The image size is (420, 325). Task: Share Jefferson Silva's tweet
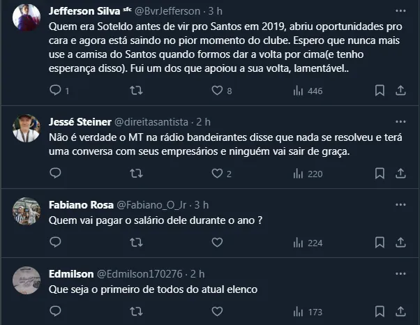point(400,90)
